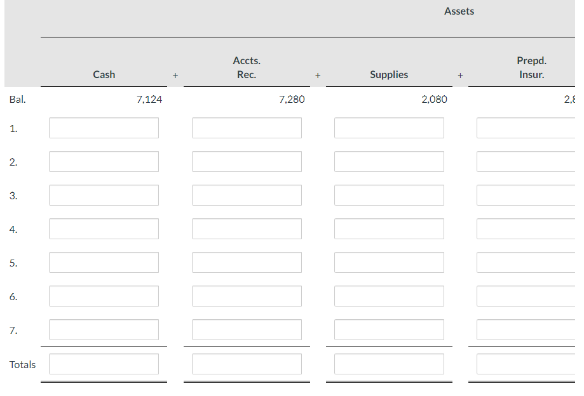Click the row 4 Prepd. Insur. entry box
This screenshot has height=396, width=584.
click(526, 228)
